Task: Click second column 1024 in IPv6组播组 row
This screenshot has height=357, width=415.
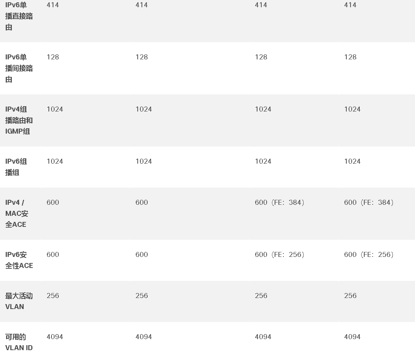Action: coord(144,161)
